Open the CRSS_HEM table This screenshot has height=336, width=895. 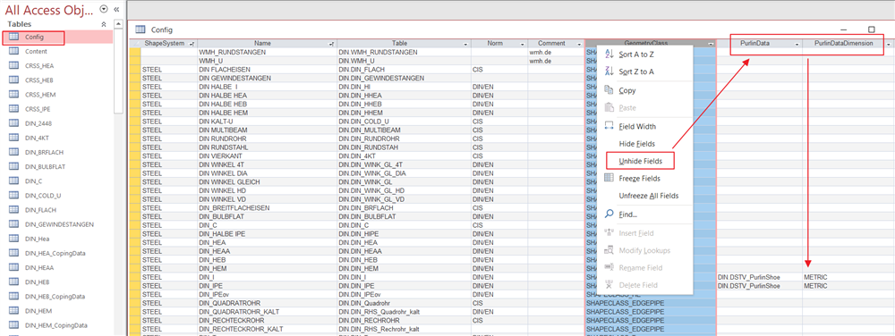click(40, 95)
